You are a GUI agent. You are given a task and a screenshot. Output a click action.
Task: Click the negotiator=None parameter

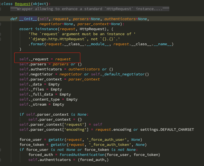(56, 24)
